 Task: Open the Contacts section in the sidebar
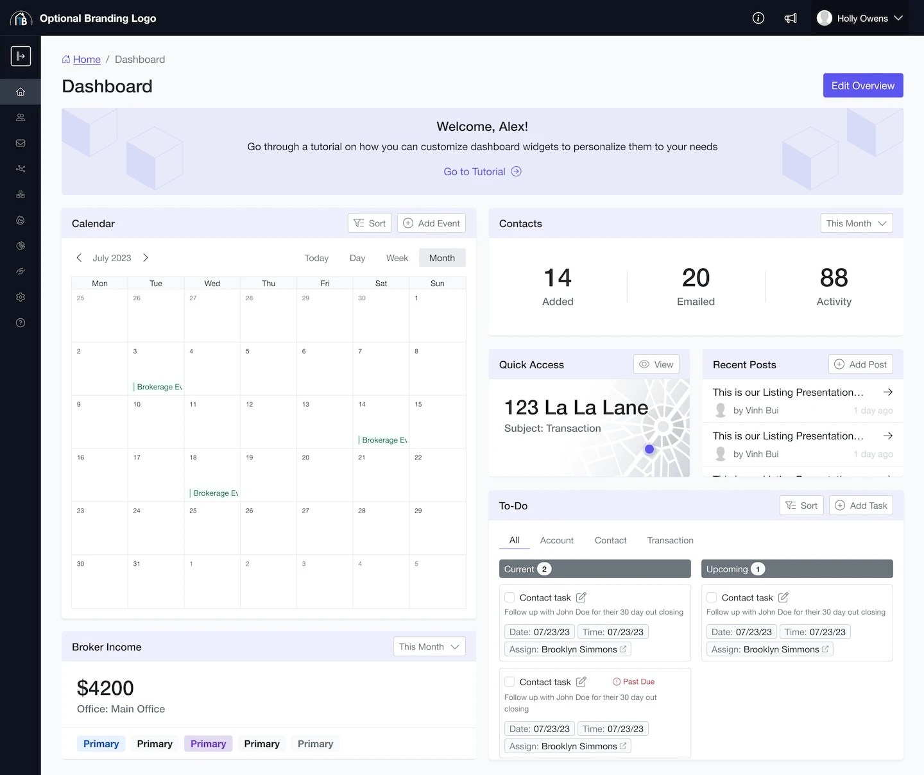21,117
